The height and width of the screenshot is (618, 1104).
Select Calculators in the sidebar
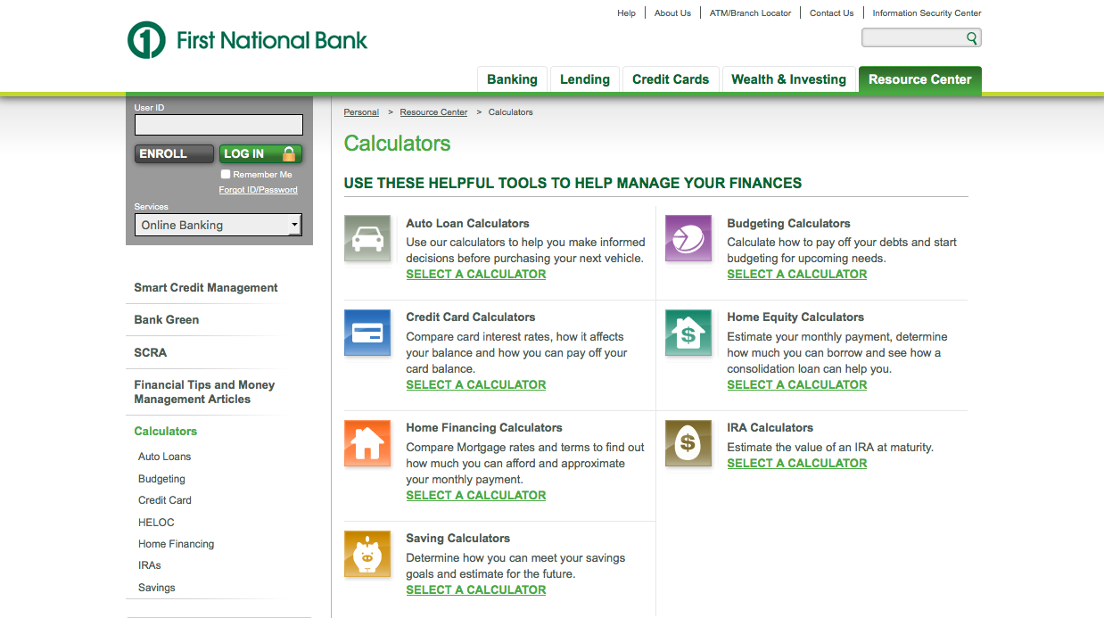(x=166, y=432)
